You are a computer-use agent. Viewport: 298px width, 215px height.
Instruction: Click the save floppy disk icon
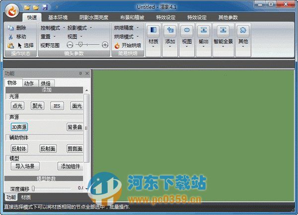click(45, 7)
